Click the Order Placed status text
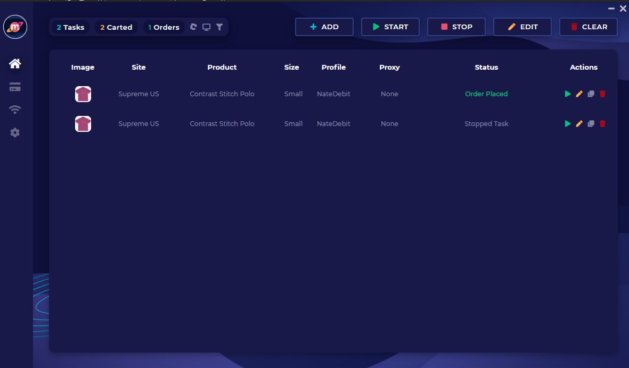 486,94
